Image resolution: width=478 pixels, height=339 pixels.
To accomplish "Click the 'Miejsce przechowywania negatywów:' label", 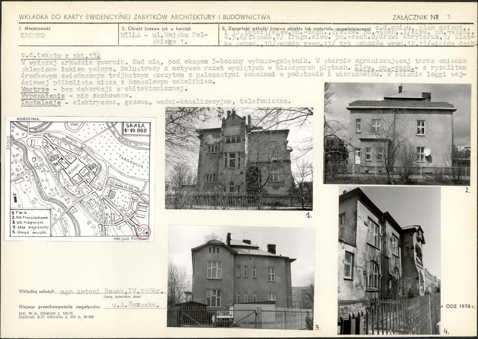I will coord(60,307).
